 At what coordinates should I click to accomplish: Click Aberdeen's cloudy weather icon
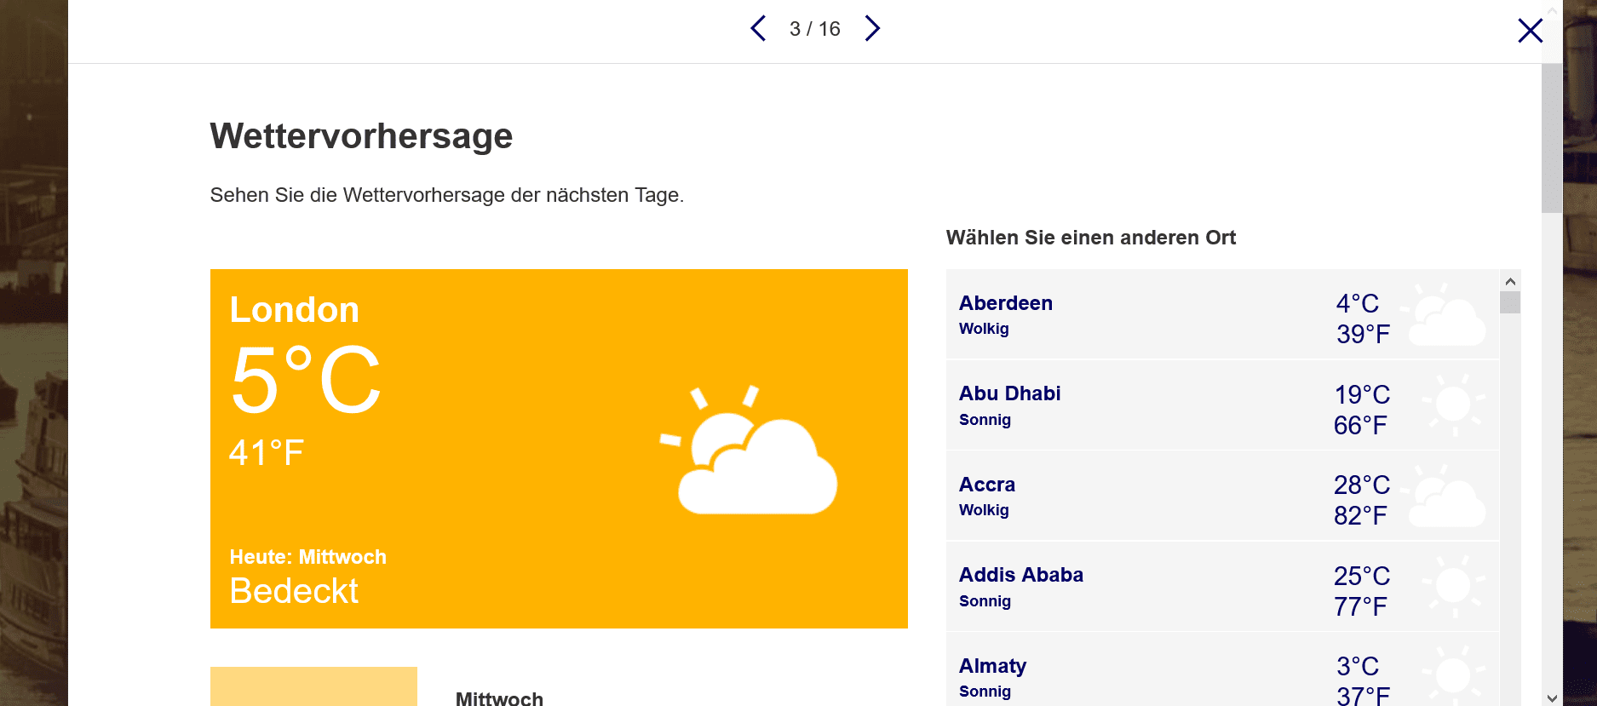coord(1447,316)
